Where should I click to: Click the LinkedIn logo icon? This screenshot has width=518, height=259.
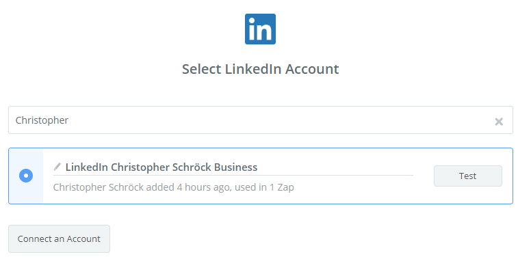[x=260, y=29]
